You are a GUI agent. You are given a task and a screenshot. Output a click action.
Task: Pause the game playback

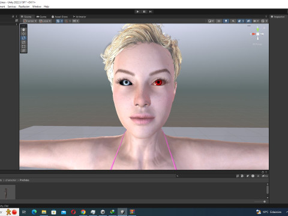(x=144, y=11)
